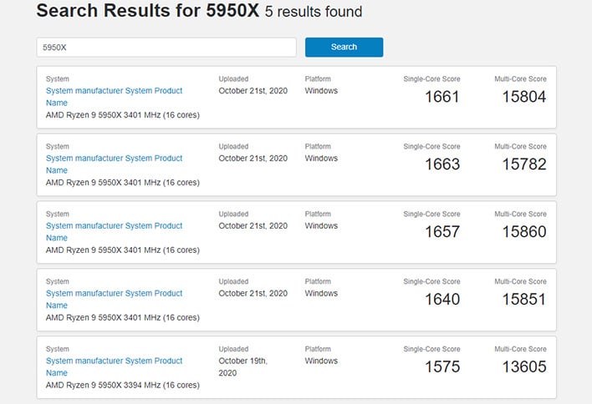Open system link for result scoring 1575
This screenshot has height=404, width=592.
(114, 366)
